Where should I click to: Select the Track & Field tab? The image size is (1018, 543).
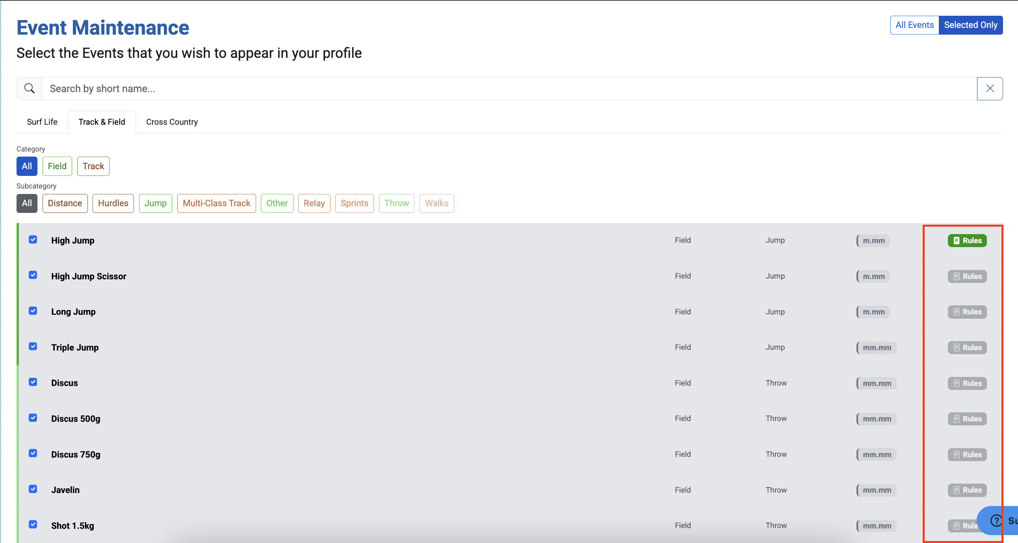102,122
